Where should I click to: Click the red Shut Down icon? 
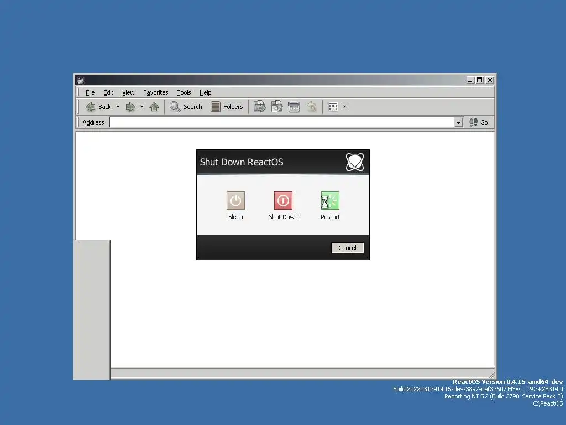click(x=283, y=200)
